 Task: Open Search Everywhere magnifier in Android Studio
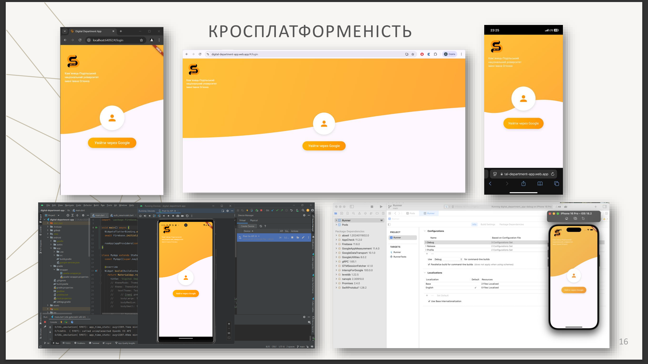point(303,211)
